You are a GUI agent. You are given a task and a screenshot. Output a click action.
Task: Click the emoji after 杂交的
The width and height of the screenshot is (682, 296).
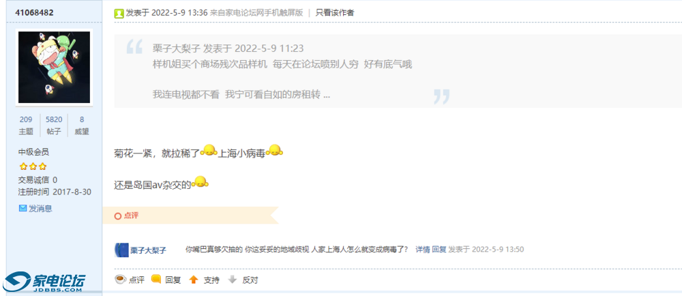click(200, 181)
